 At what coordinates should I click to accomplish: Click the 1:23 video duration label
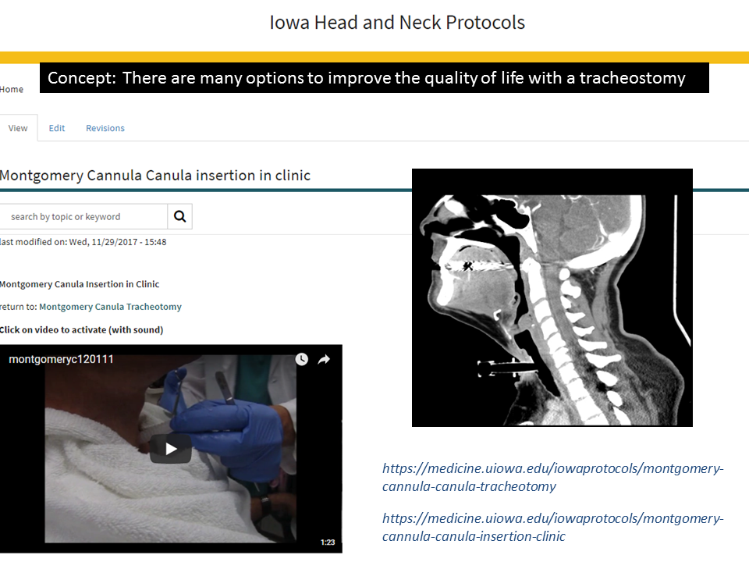[x=328, y=542]
